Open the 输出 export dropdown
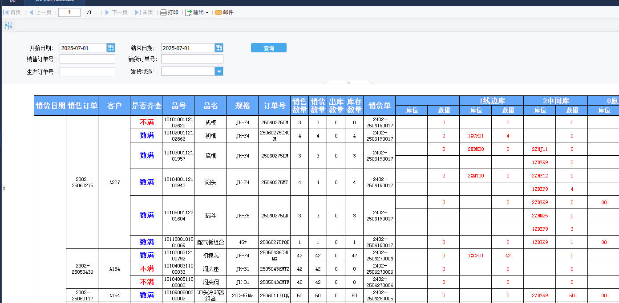 point(197,12)
